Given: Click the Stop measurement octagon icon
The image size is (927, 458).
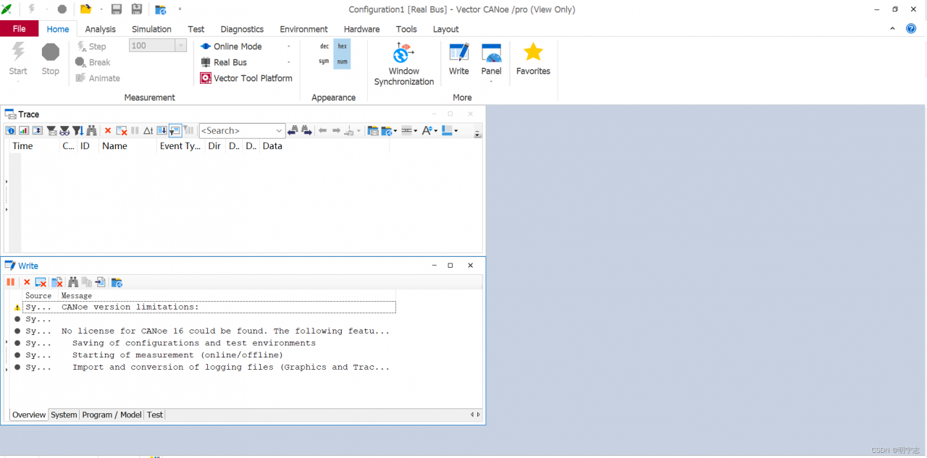Looking at the screenshot, I should 51,52.
